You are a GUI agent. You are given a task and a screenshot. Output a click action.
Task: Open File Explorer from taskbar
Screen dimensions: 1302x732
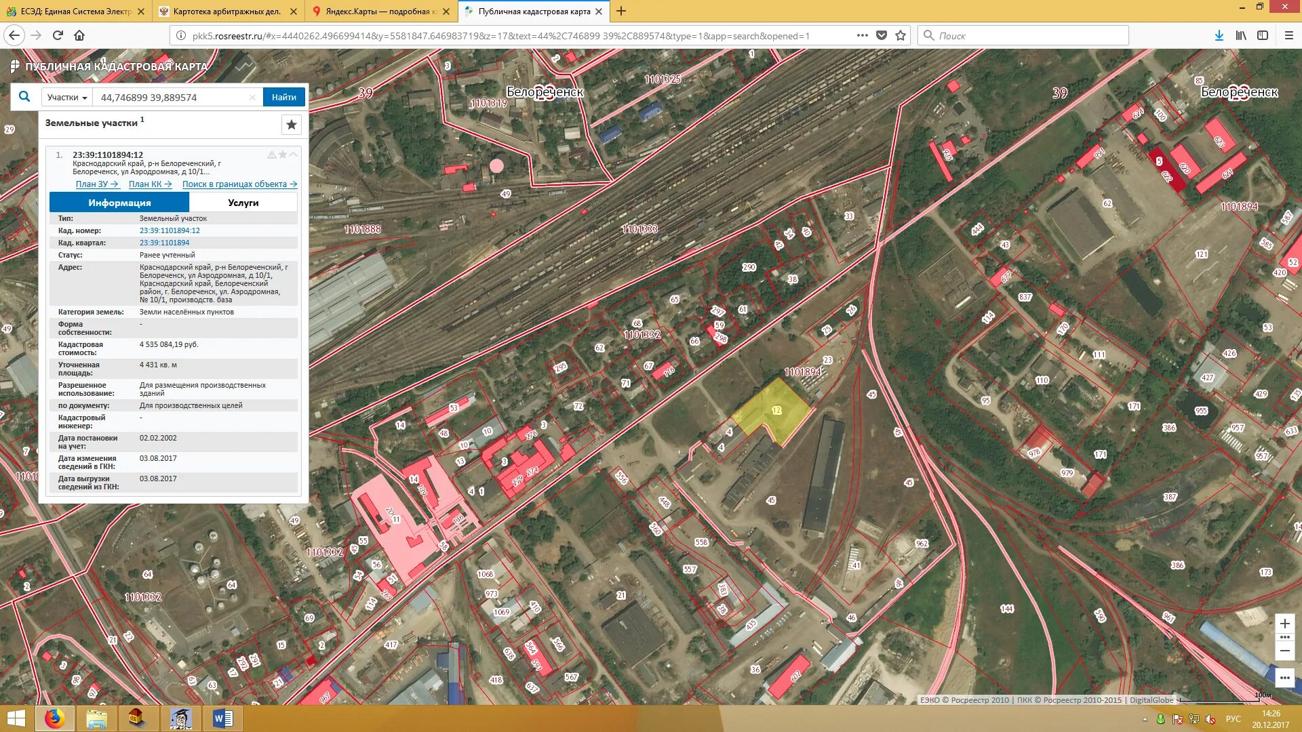tap(96, 718)
